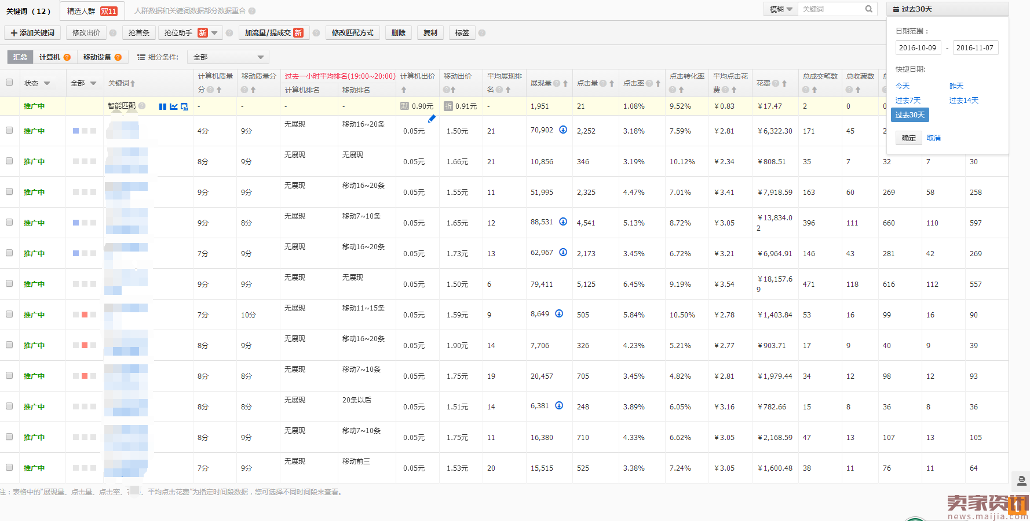
Task: Open orange help icon on 计算机 tab
Action: point(67,57)
